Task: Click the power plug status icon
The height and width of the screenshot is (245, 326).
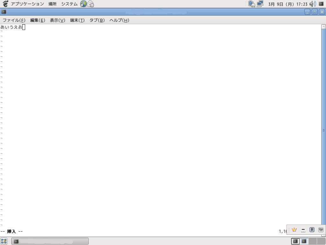Action: click(252, 4)
